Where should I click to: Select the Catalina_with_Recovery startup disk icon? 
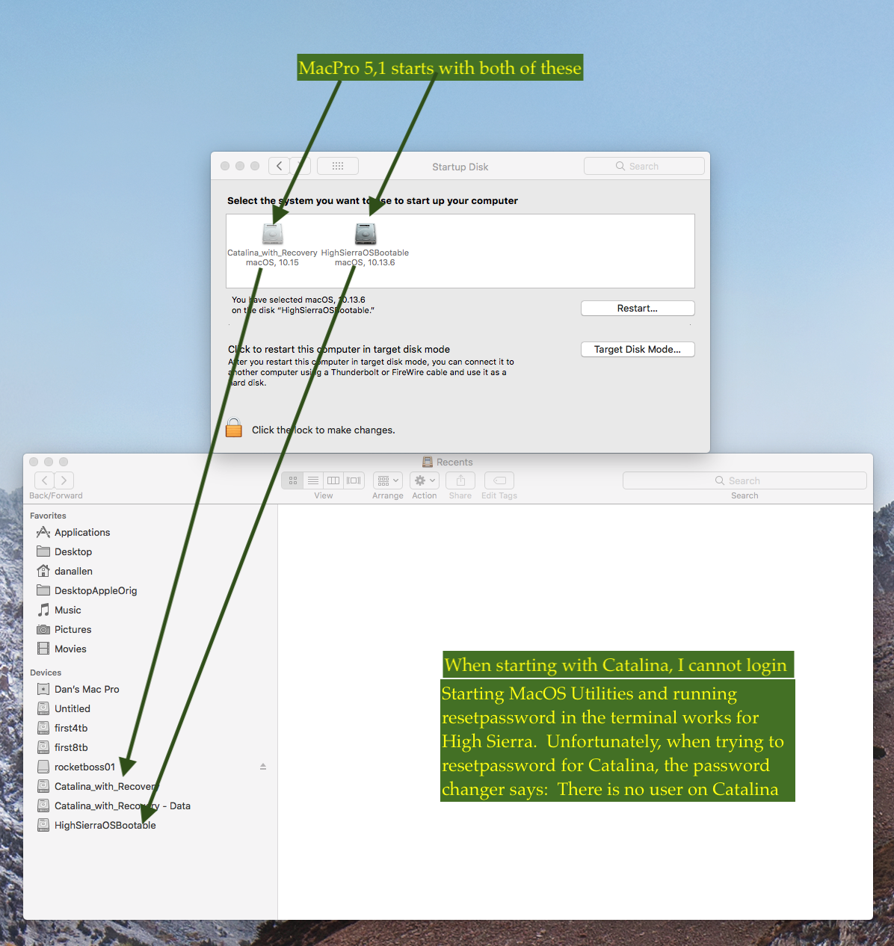[x=273, y=234]
